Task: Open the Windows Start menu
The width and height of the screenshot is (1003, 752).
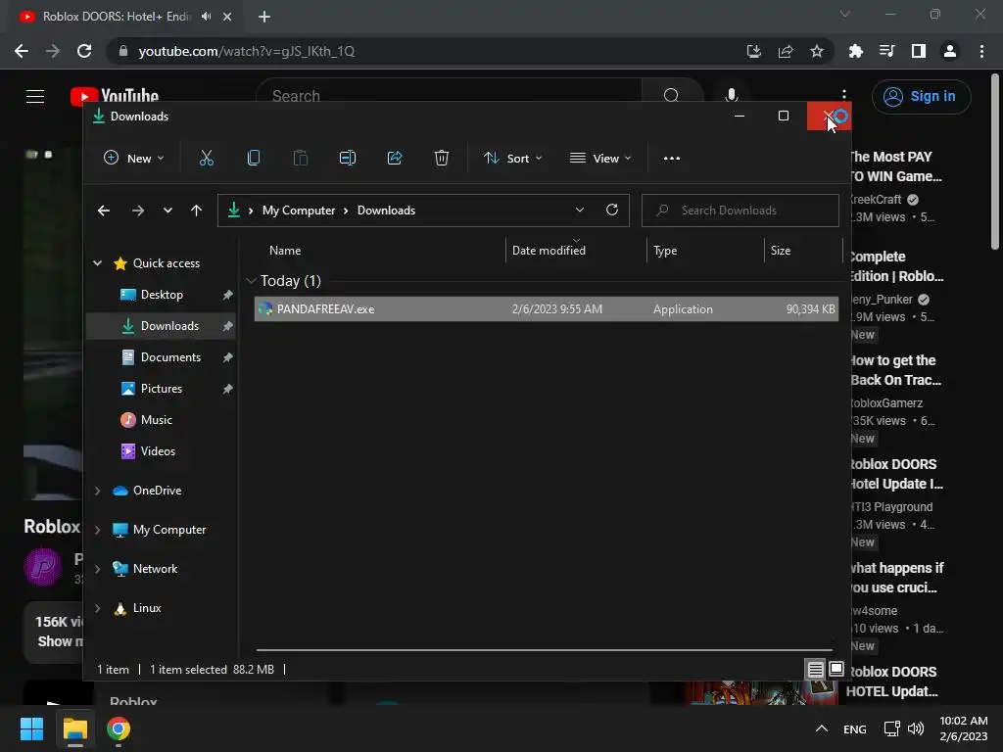Action: pos(32,728)
